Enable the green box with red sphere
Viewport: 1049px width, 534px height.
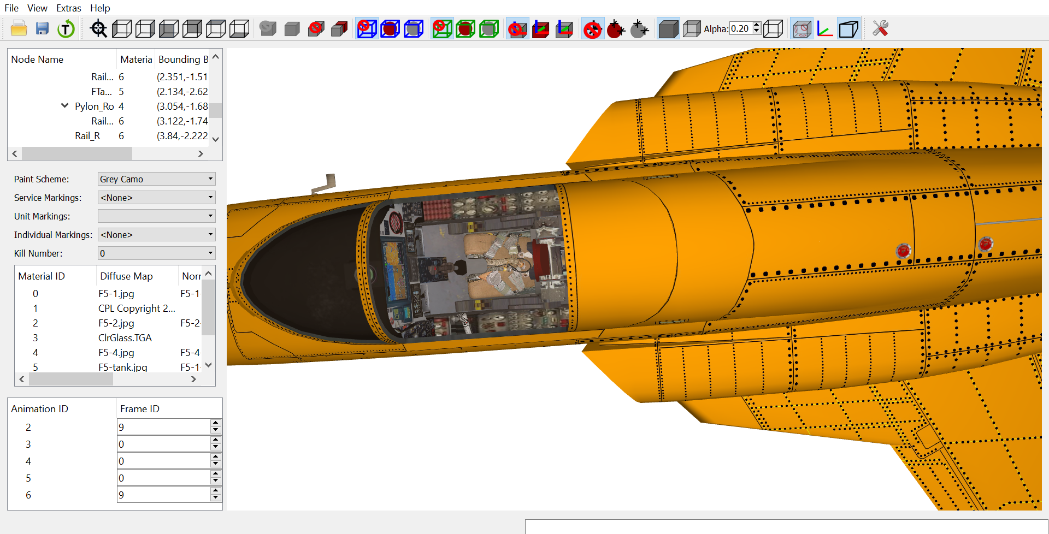(x=465, y=28)
